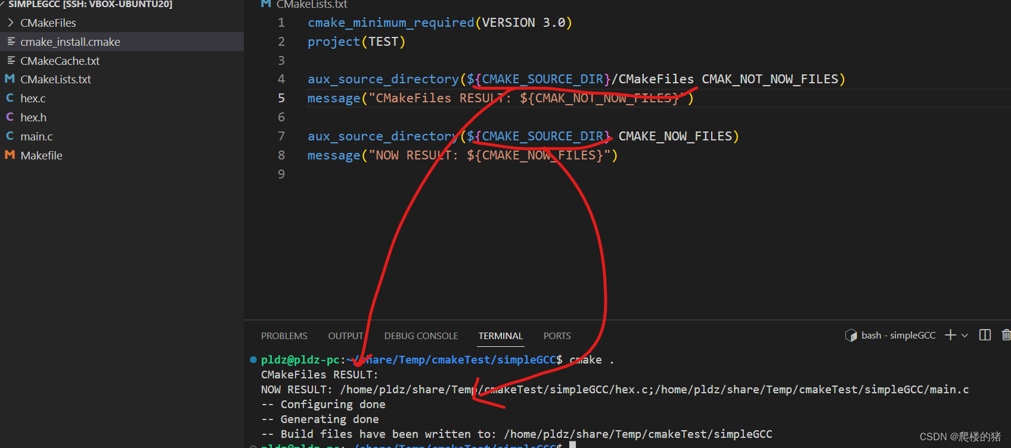Click message on line 8
Screen dimensions: 1011x448
[334, 155]
